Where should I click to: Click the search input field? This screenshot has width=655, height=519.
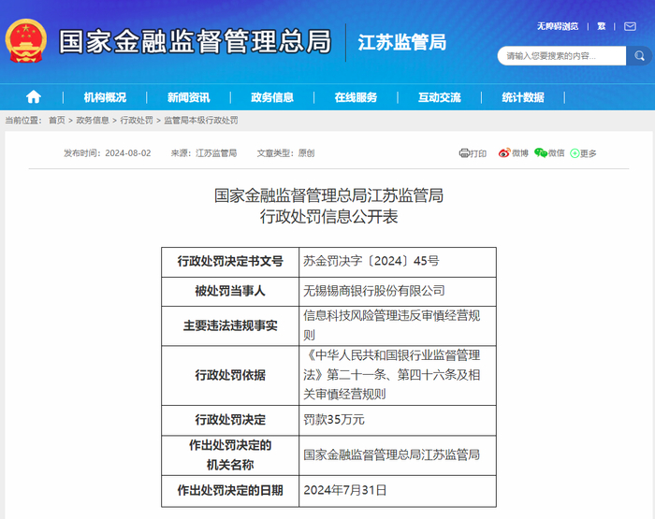(561, 55)
